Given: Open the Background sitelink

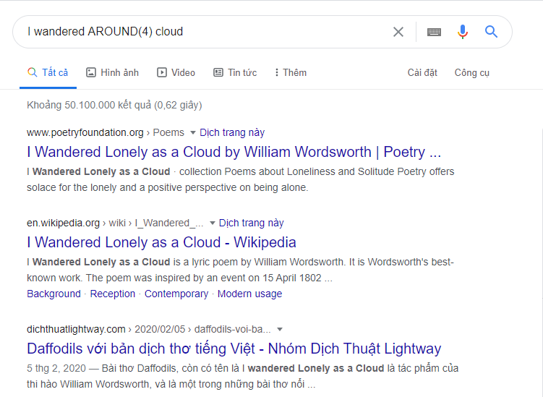Looking at the screenshot, I should [x=54, y=294].
